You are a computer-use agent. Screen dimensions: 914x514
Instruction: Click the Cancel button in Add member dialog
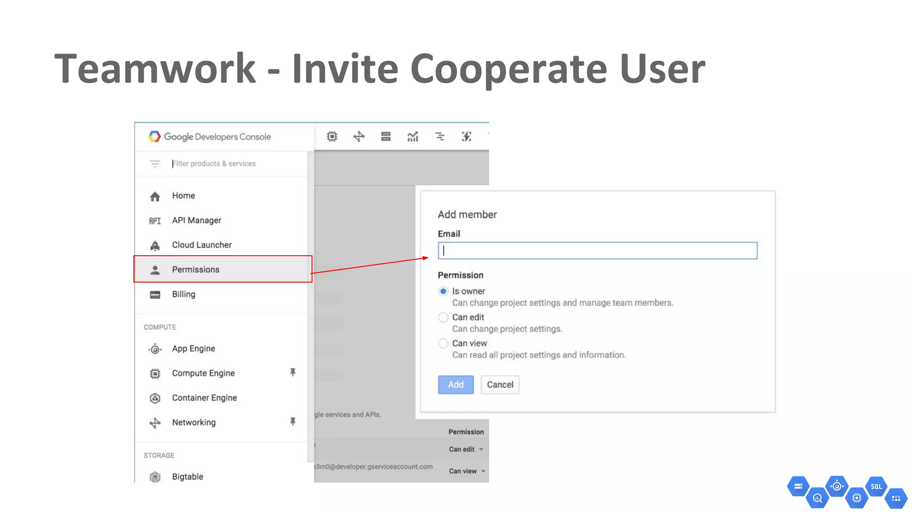pyautogui.click(x=500, y=385)
